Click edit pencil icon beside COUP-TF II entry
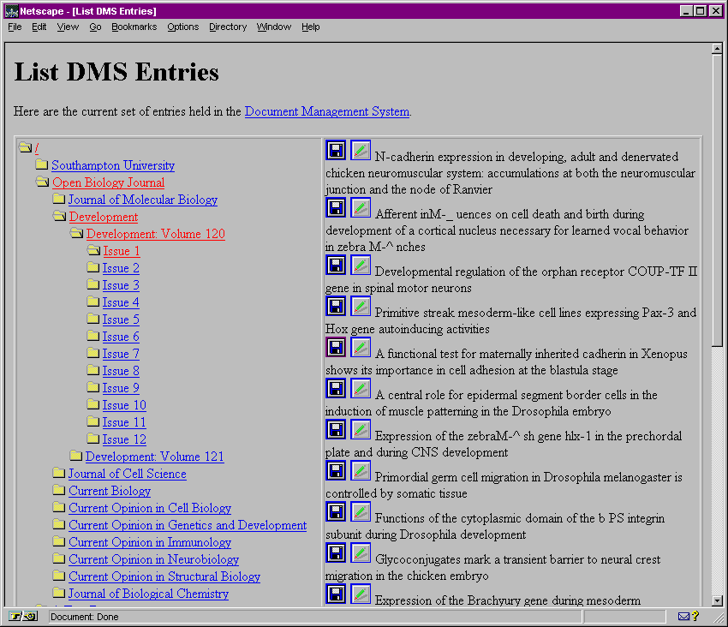The image size is (728, 627). pyautogui.click(x=361, y=266)
